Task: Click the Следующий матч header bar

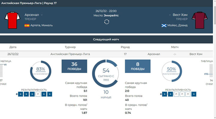Action: click(106, 39)
